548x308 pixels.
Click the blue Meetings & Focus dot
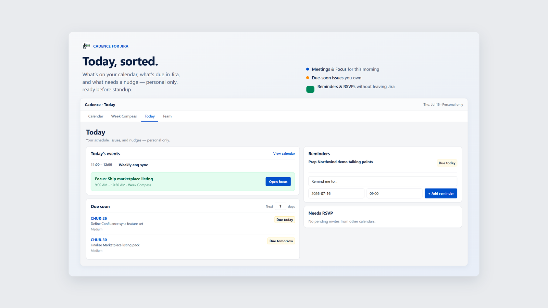tap(308, 69)
